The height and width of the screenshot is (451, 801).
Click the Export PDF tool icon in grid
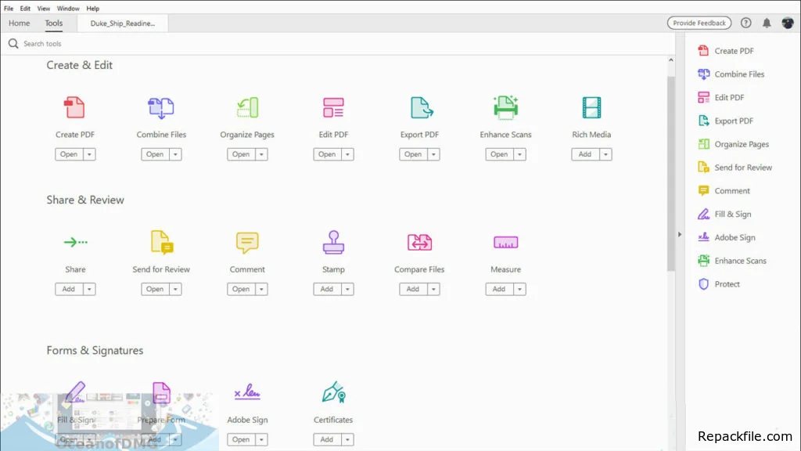coord(422,107)
